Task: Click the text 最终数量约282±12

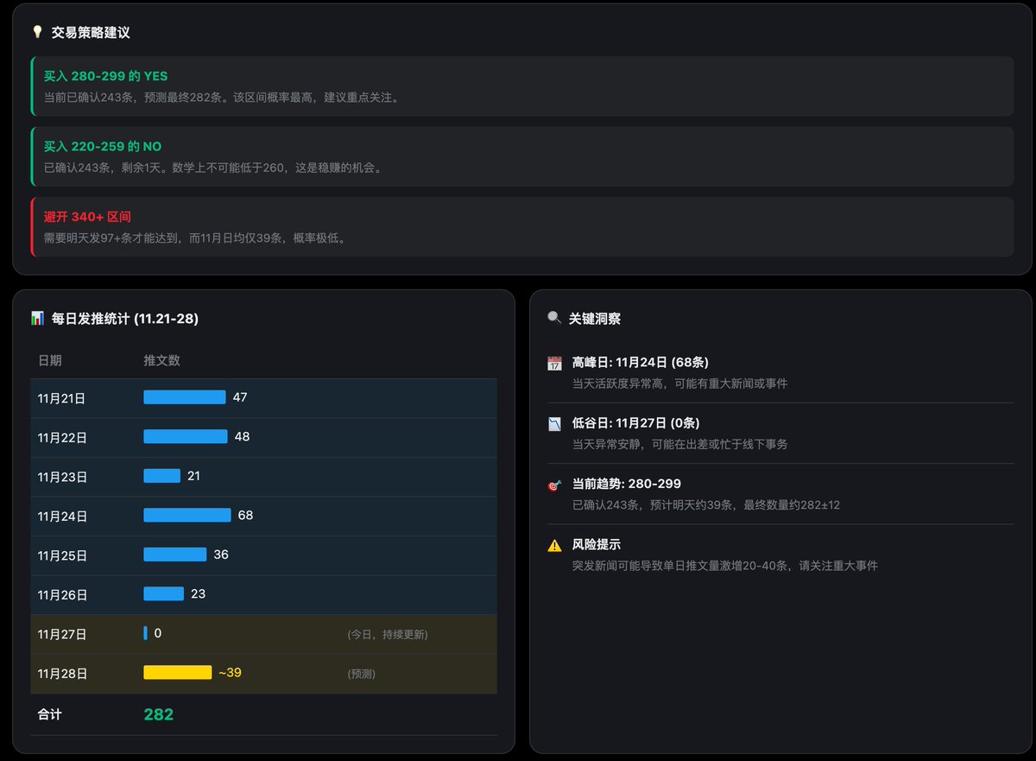Action: (x=792, y=504)
